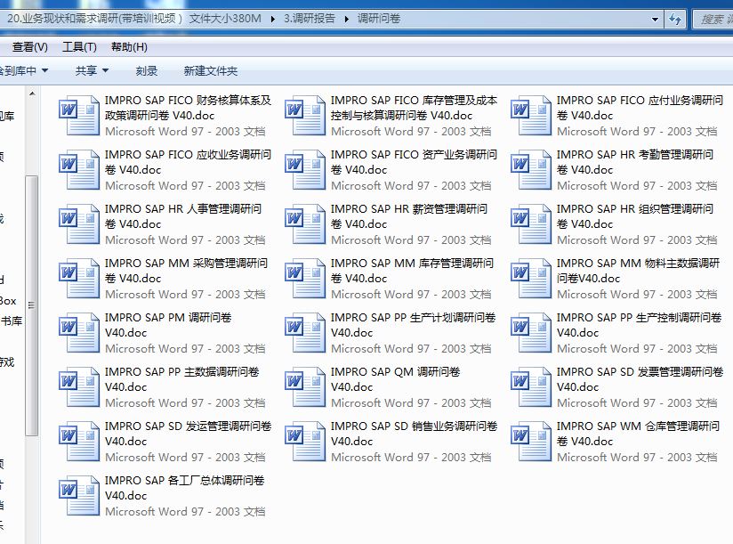Click Word icon of MM 采购管理调研问卷 file
Viewport: 733px width, 544px height.
pos(79,279)
